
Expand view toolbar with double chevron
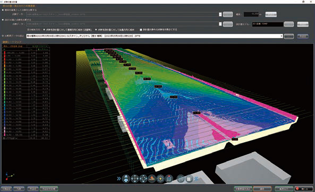point(119,179)
